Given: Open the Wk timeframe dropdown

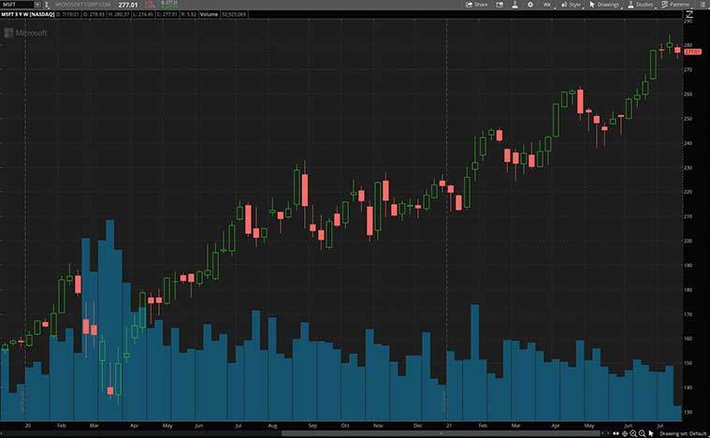Looking at the screenshot, I should (x=547, y=5).
